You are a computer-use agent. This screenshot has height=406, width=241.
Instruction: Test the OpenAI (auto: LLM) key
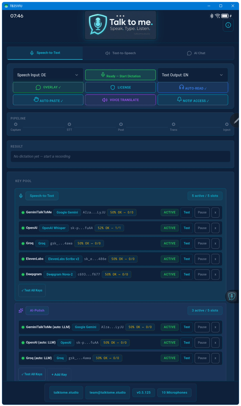[x=187, y=343]
